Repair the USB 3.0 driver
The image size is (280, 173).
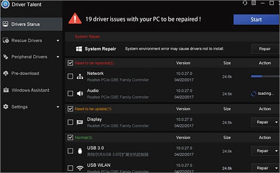click(262, 151)
